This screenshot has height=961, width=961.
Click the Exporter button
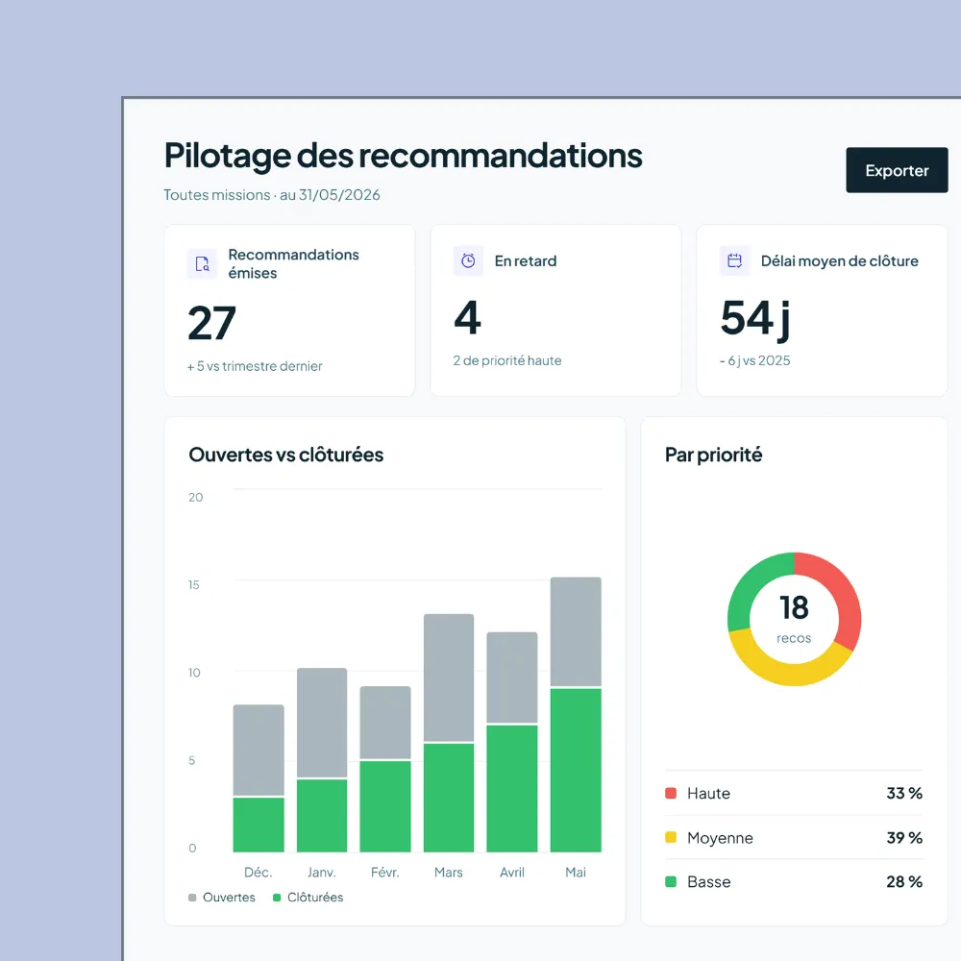[x=897, y=170]
